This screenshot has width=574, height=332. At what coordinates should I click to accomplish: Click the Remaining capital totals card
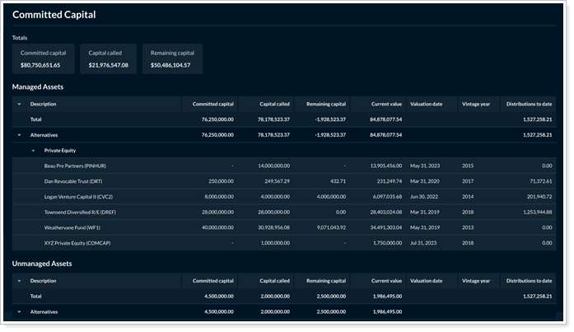coord(171,59)
